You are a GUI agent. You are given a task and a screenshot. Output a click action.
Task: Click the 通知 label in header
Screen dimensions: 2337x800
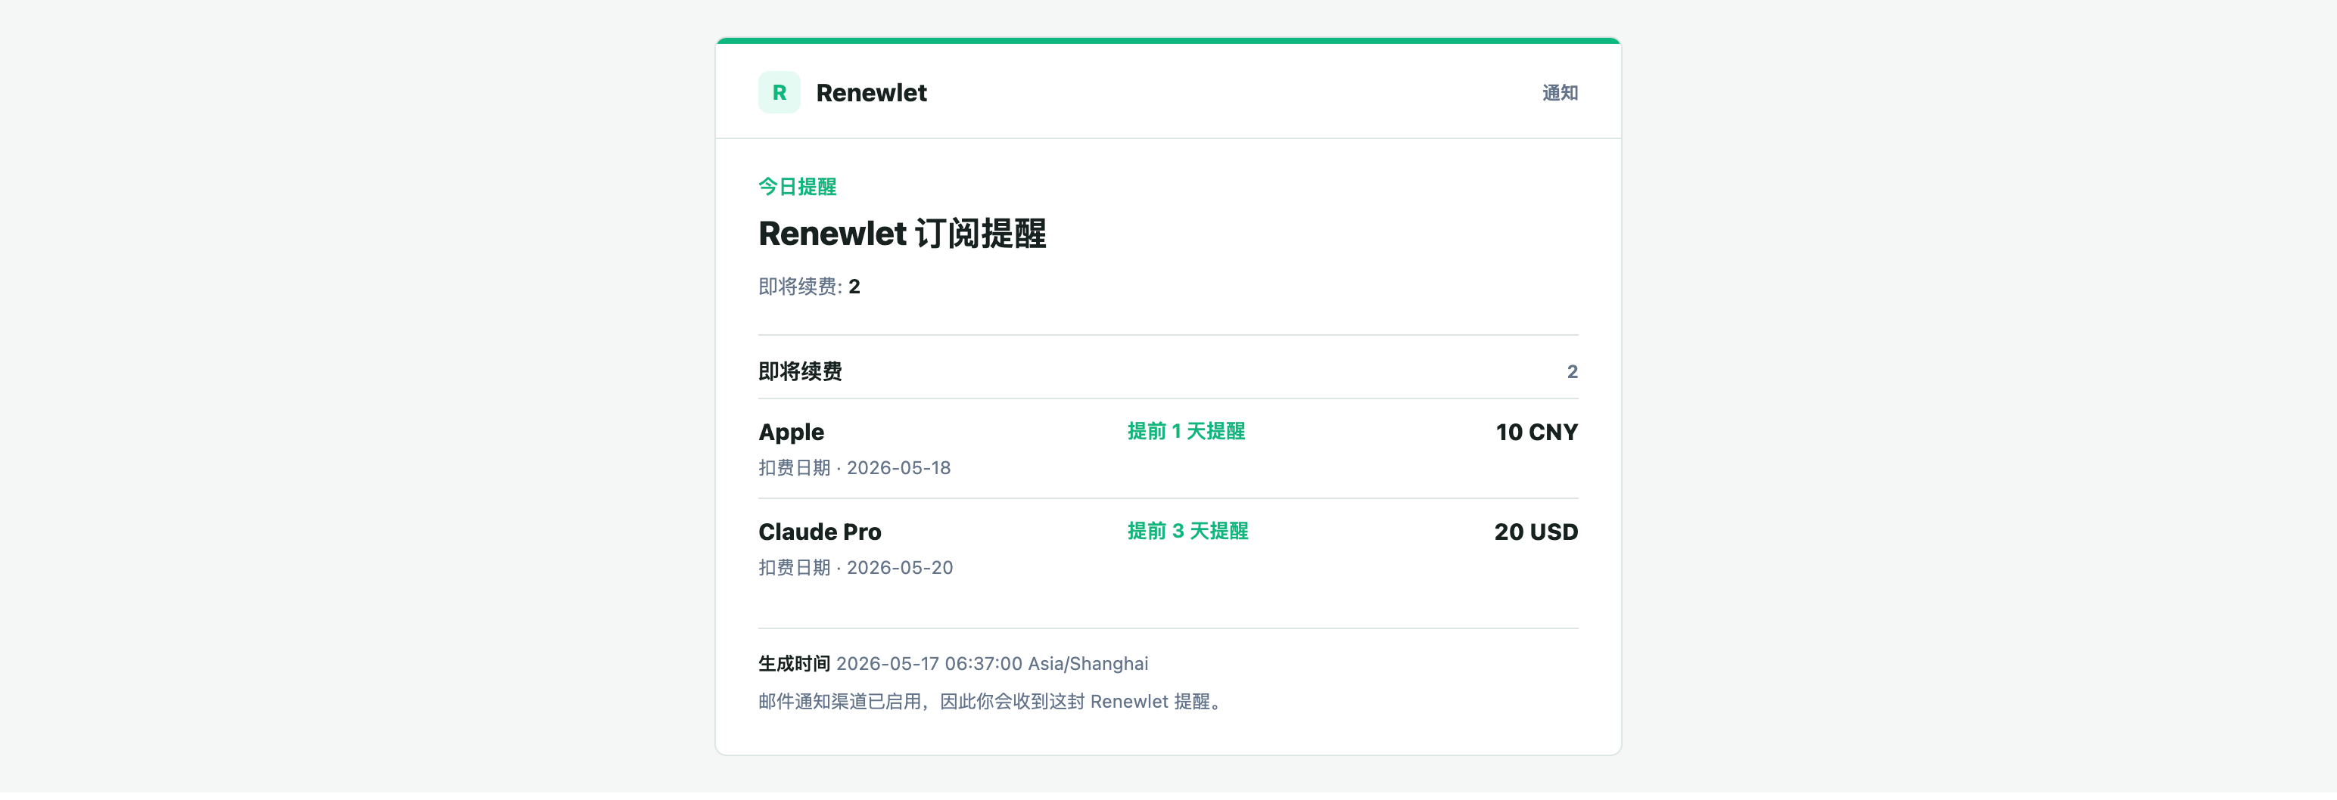tap(1560, 92)
